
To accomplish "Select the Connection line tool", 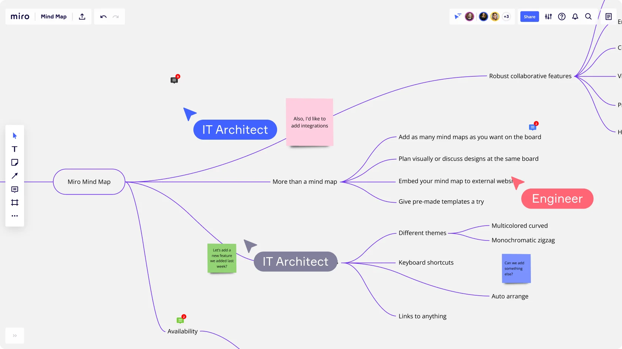I will [14, 176].
